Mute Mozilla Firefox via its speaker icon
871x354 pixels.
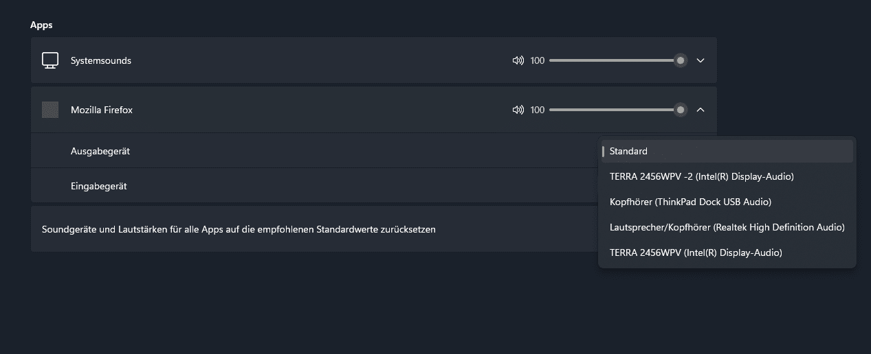518,110
